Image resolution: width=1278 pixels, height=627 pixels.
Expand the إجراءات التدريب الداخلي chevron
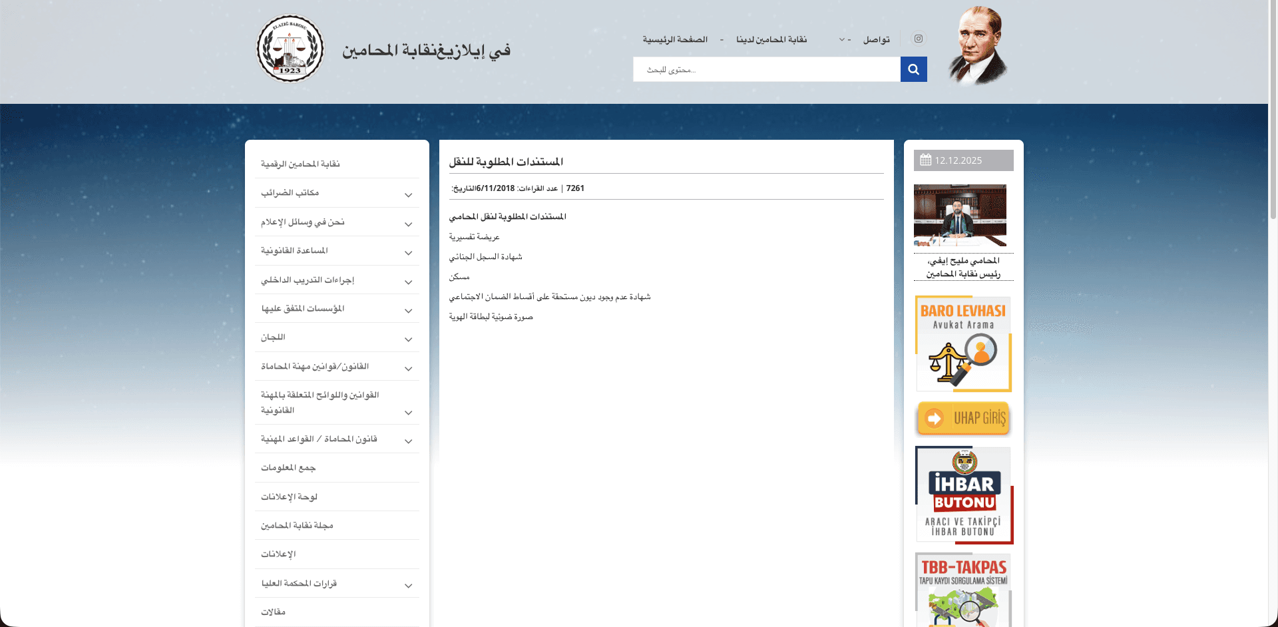click(409, 282)
